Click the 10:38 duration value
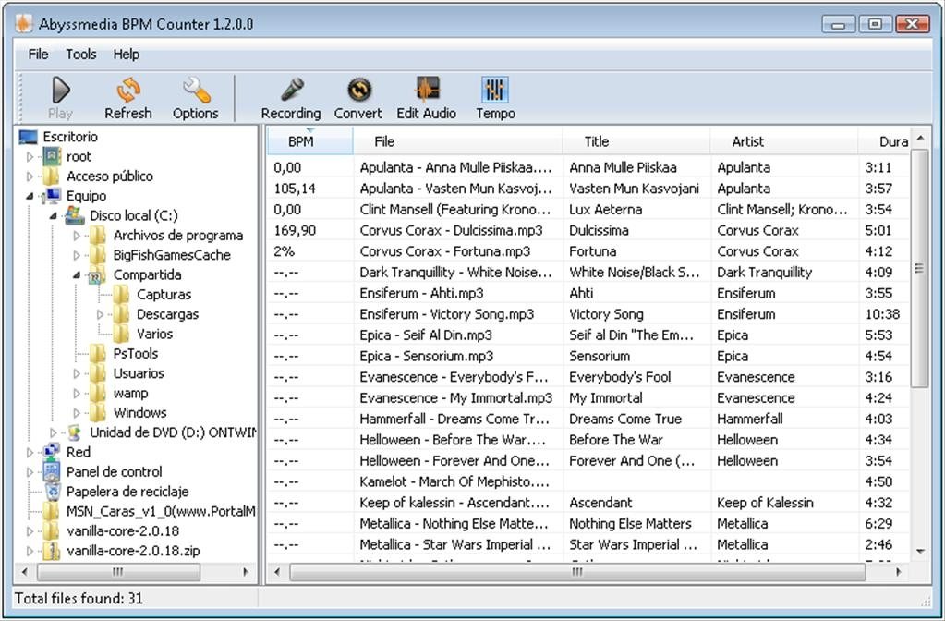Screen dimensions: 945x621 coord(882,314)
